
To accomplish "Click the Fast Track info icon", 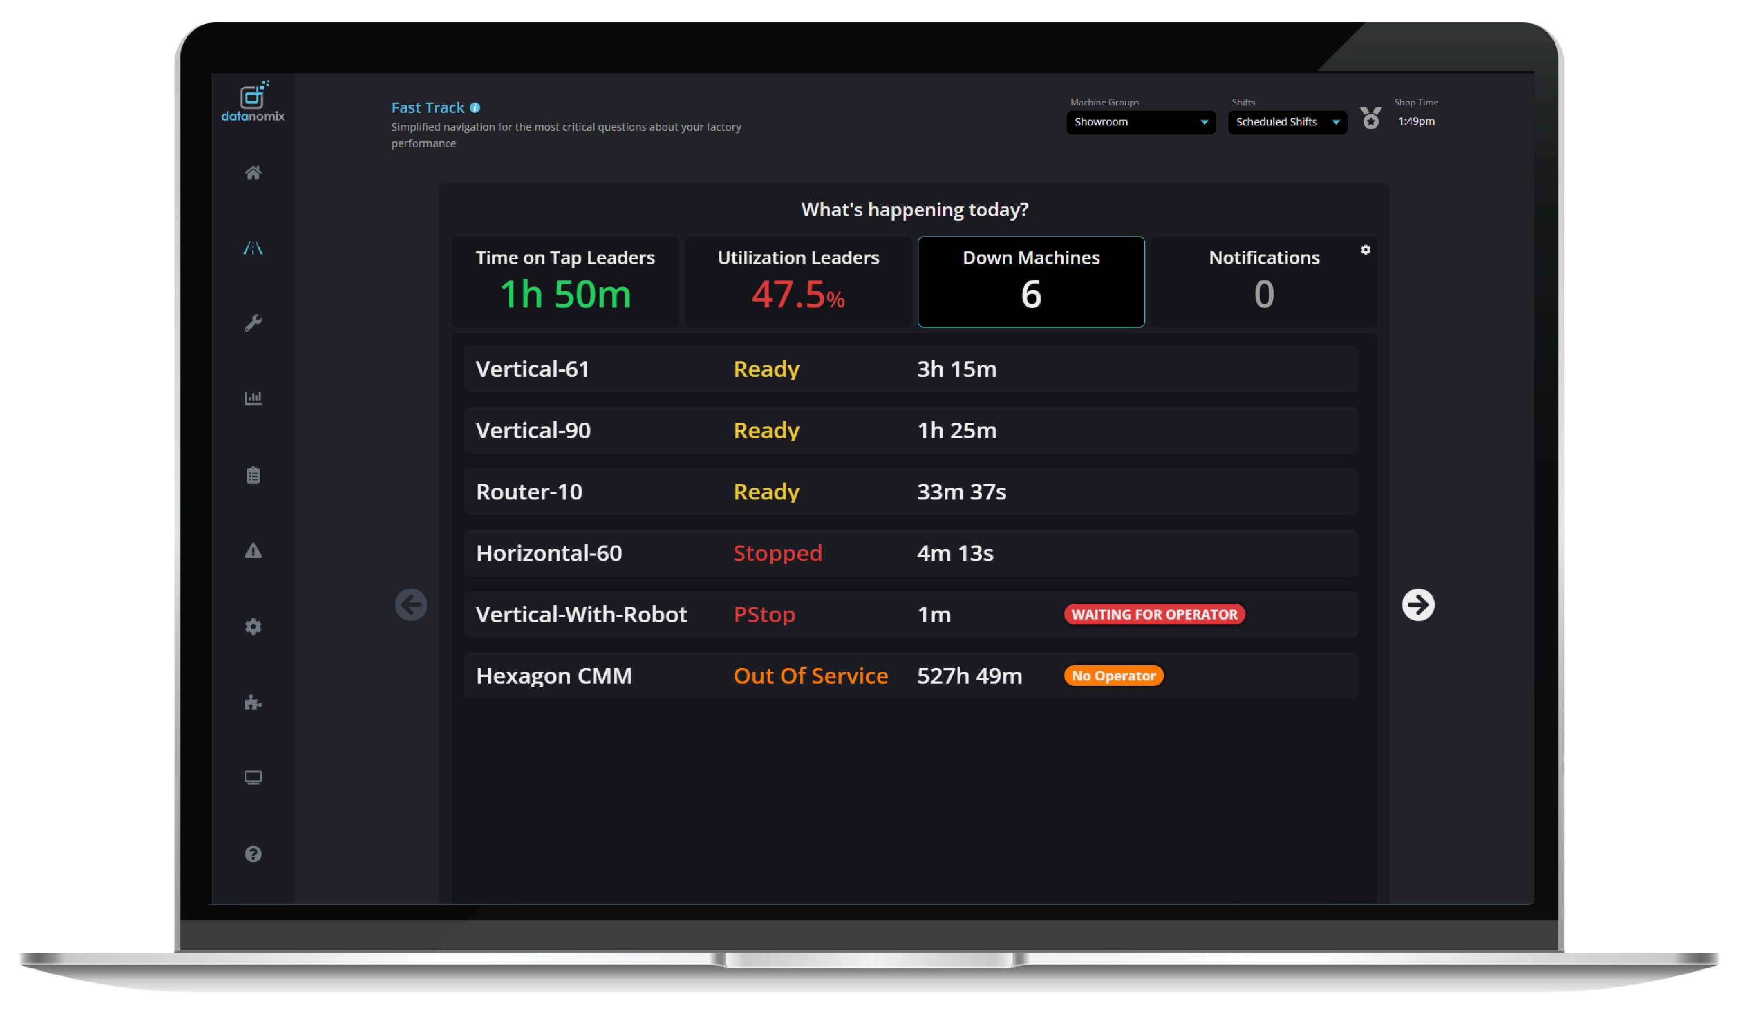I will coord(476,108).
